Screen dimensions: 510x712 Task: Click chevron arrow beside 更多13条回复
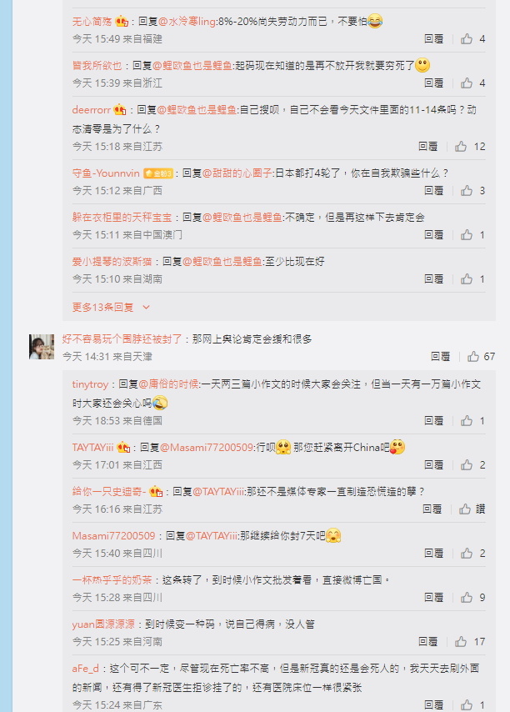[146, 308]
